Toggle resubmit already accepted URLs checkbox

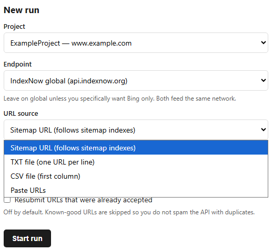point(7,200)
